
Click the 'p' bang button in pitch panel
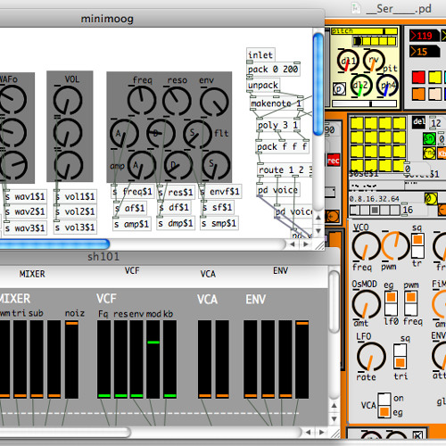click(x=339, y=88)
